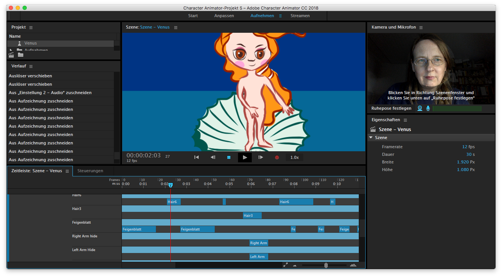The image size is (502, 277).
Task: Toggle webcam input icon
Action: (x=420, y=108)
